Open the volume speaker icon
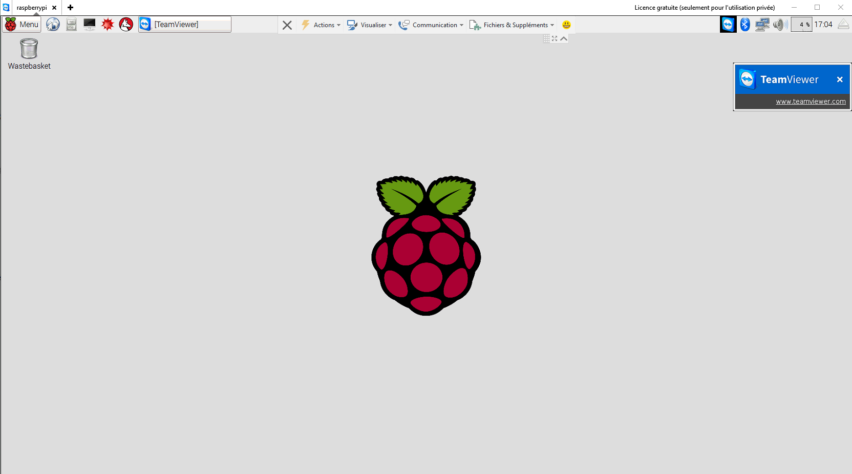 coord(780,24)
